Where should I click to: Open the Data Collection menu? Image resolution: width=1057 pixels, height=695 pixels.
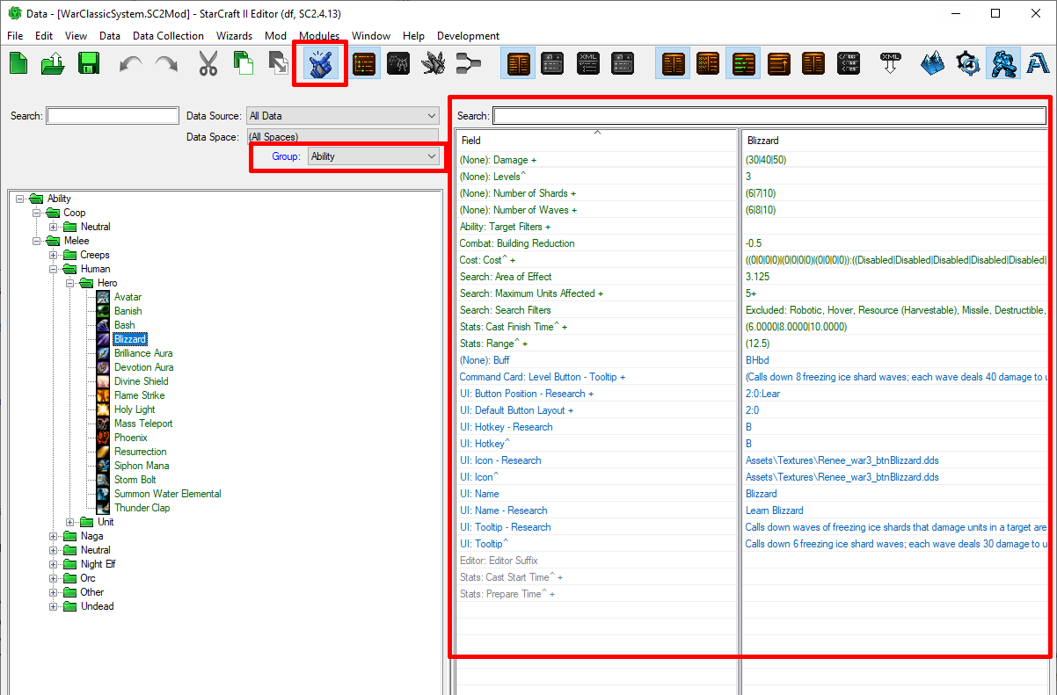coord(168,36)
